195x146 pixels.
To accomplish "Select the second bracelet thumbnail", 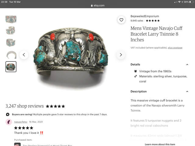I will point(11,31).
